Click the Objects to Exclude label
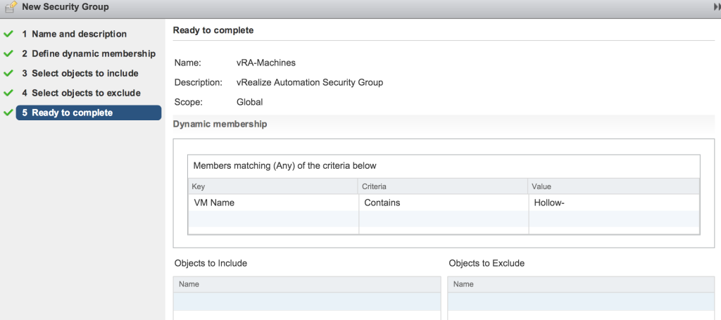The height and width of the screenshot is (320, 721). coord(487,263)
